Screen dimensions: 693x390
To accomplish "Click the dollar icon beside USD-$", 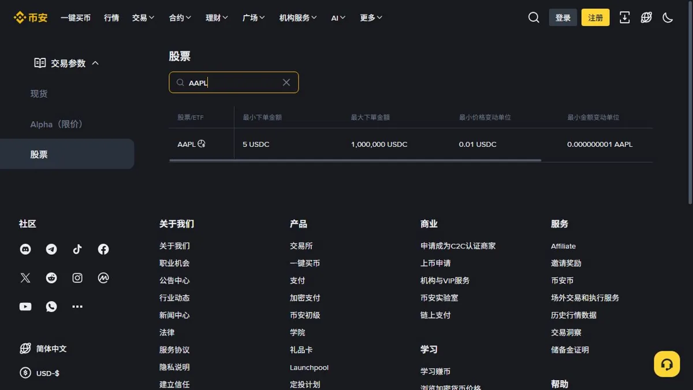I will (25, 373).
